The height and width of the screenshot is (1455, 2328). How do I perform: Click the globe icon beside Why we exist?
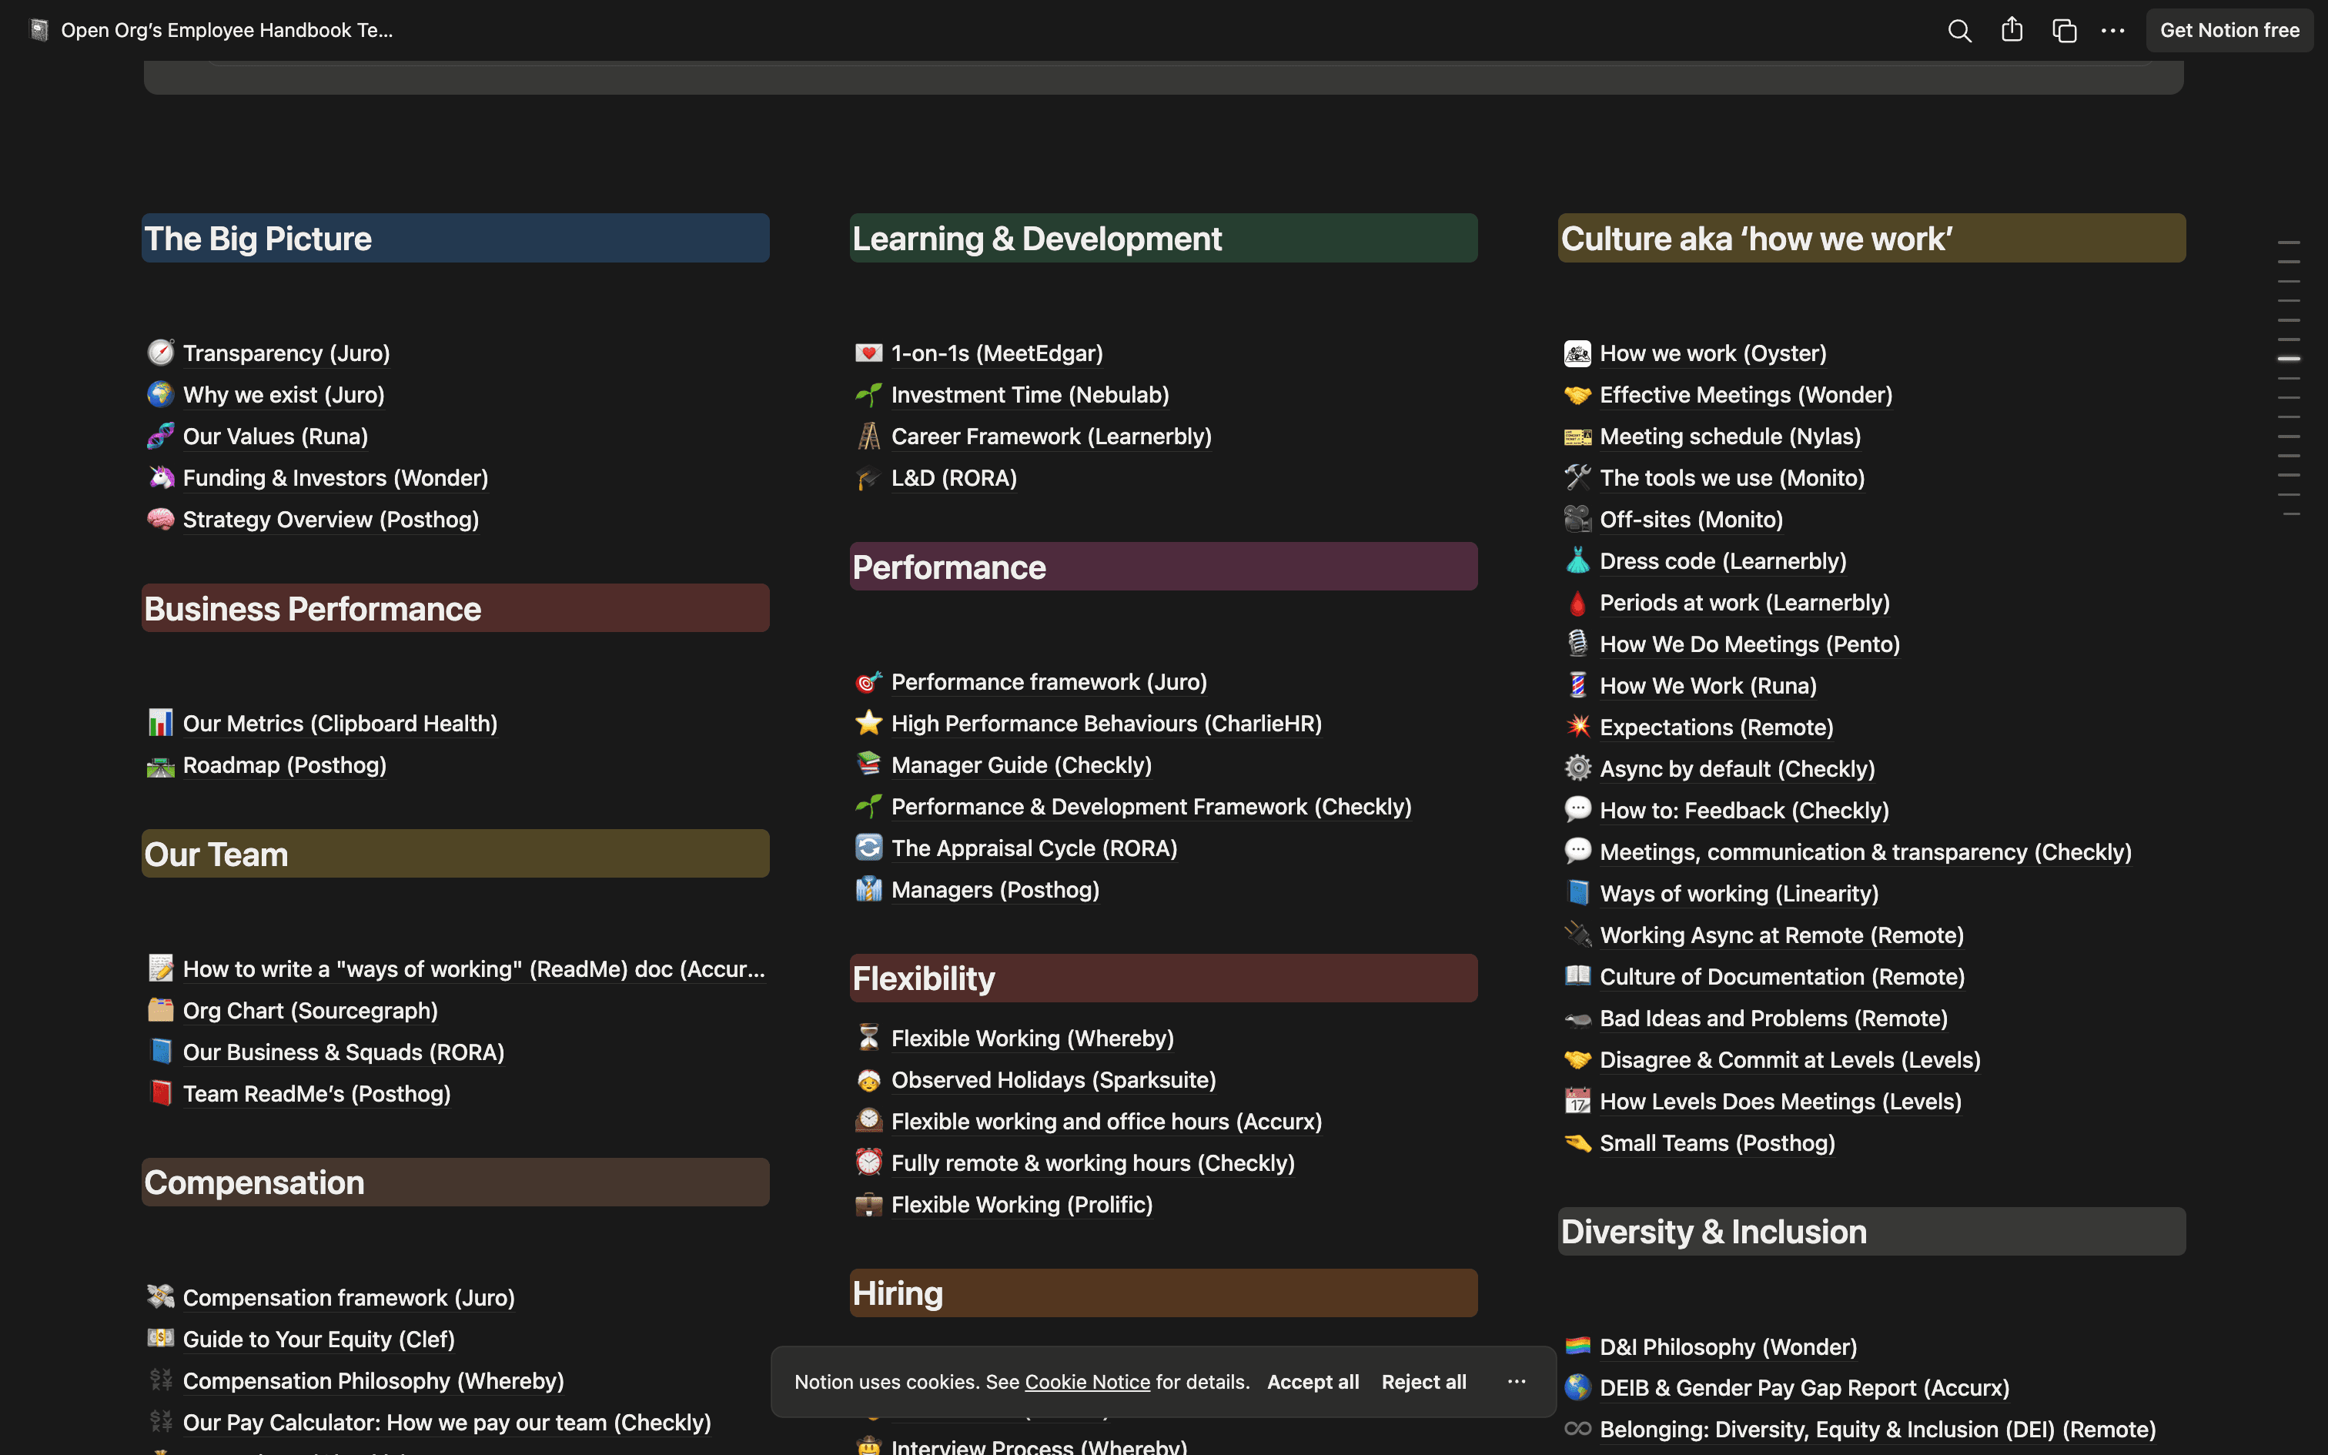(x=161, y=393)
